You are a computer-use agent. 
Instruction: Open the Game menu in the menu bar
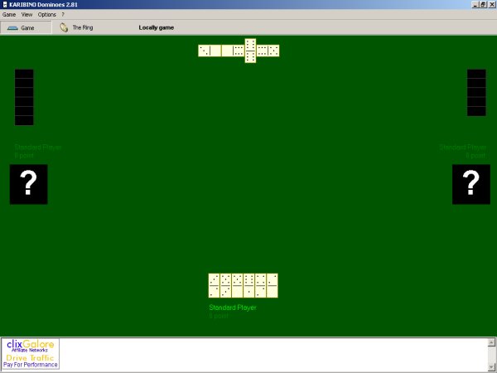pos(9,15)
